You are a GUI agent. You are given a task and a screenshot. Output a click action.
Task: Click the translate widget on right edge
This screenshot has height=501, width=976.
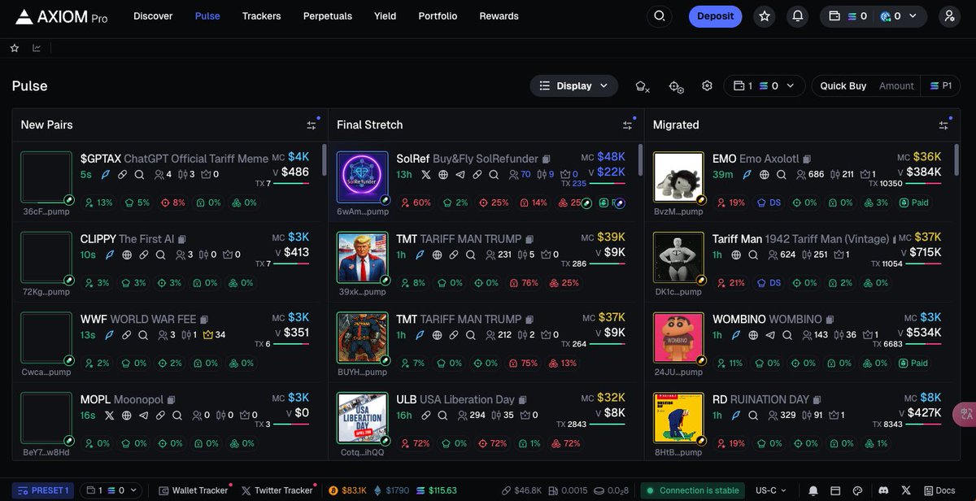pos(965,413)
